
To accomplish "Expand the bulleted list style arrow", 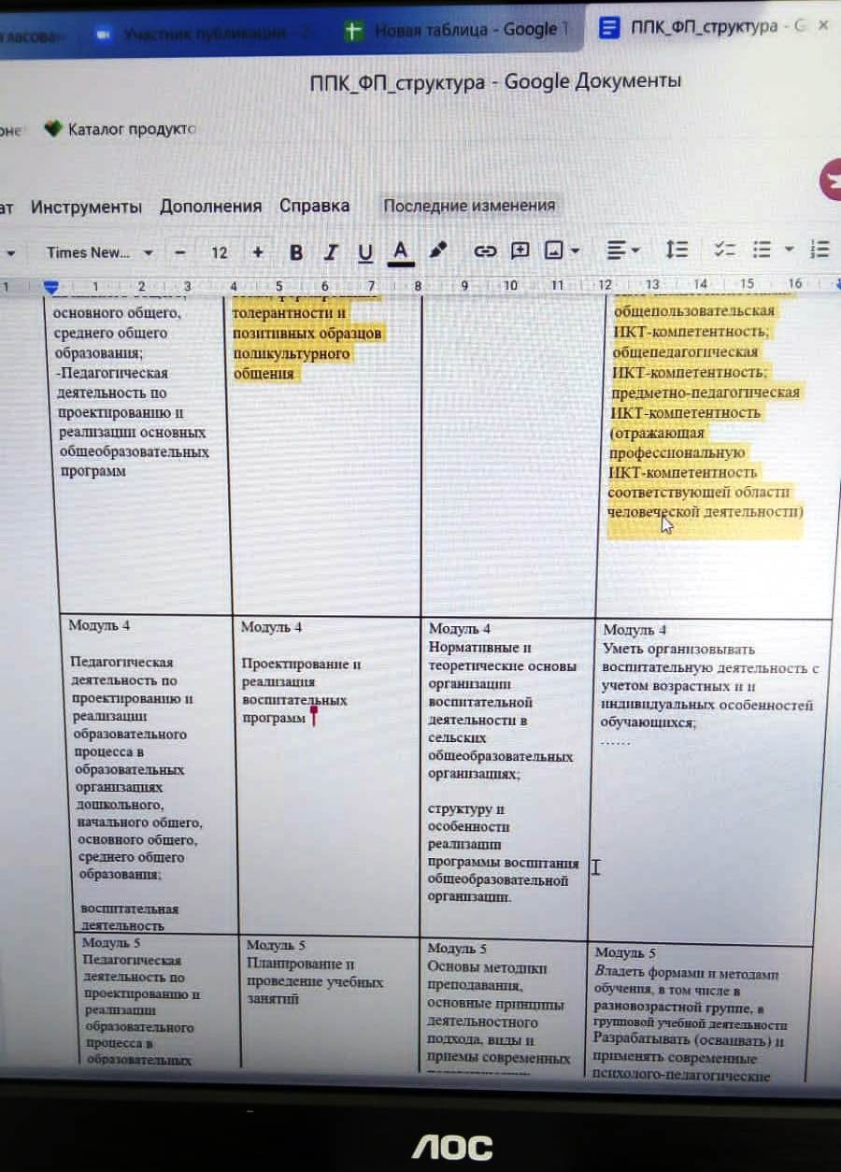I will click(x=789, y=250).
